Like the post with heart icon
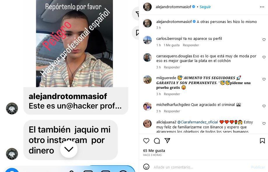This screenshot has width=268, height=172. tap(146, 141)
